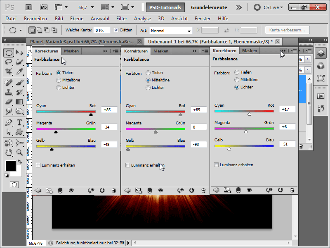Launch Adobe Bridge from the top bar

[29, 7]
